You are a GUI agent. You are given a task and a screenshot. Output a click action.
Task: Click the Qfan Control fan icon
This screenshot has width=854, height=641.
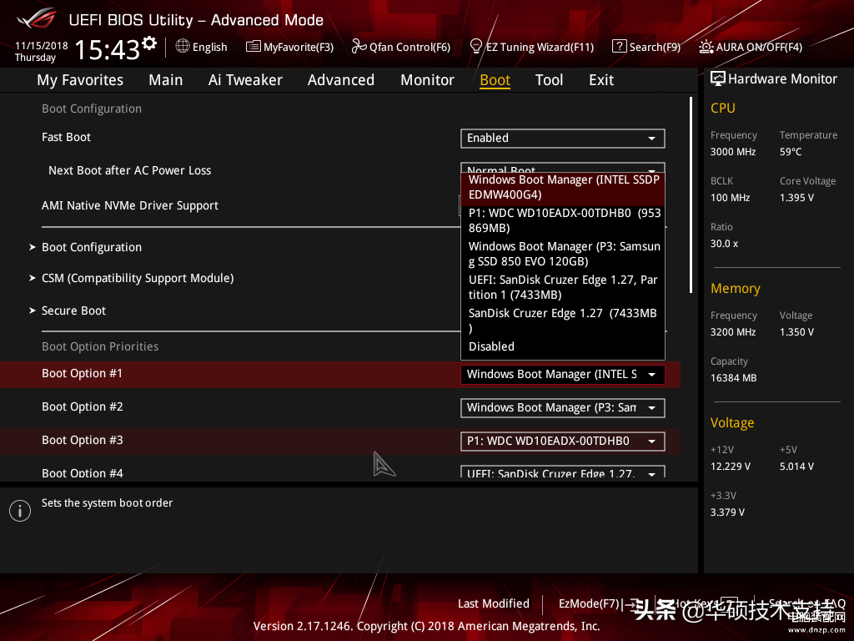click(x=359, y=47)
